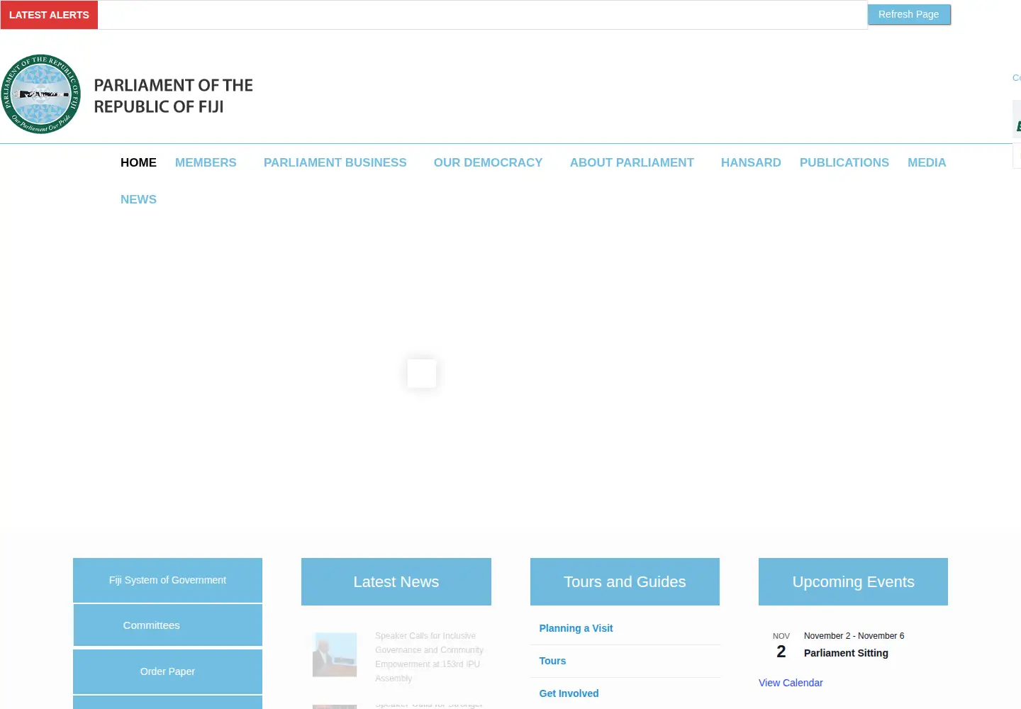Open the Get Involved link
1021x709 pixels.
point(569,693)
